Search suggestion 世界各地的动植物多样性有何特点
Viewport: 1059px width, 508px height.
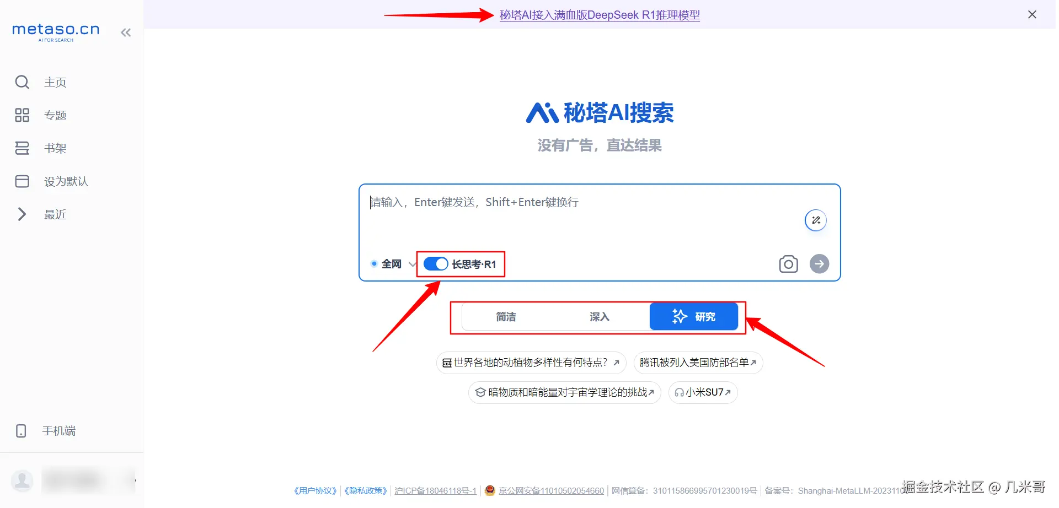coord(531,363)
